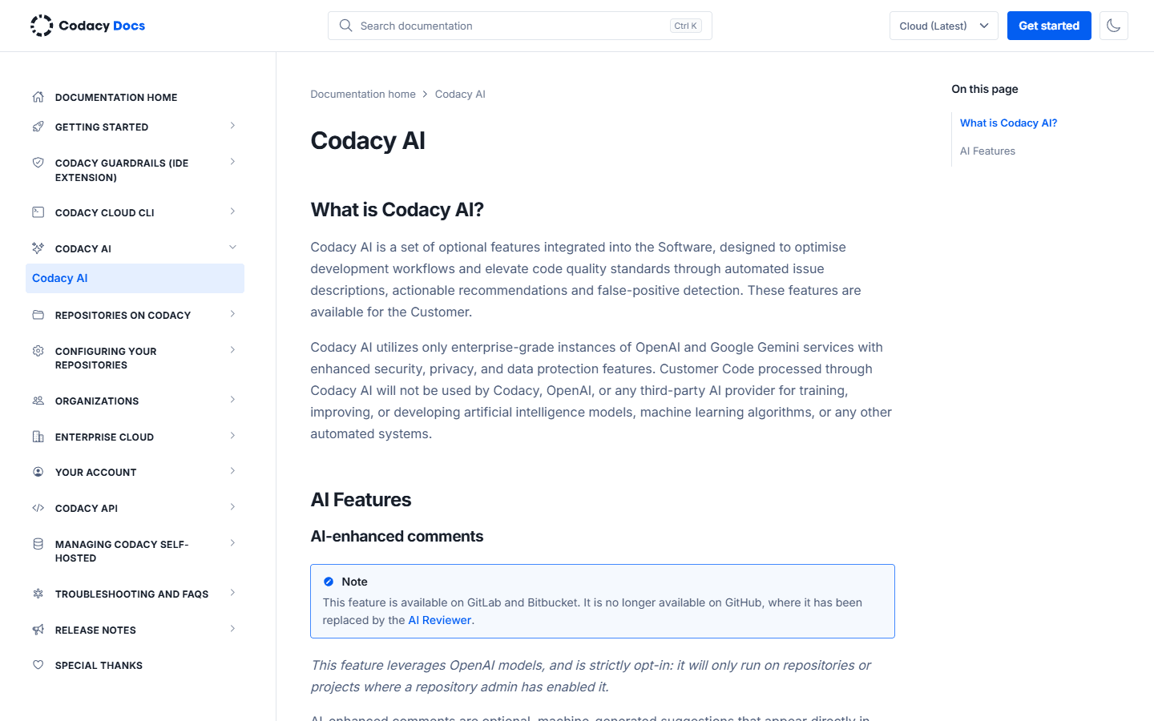The width and height of the screenshot is (1154, 721).
Task: Click the AI Features main heading
Action: click(x=361, y=500)
